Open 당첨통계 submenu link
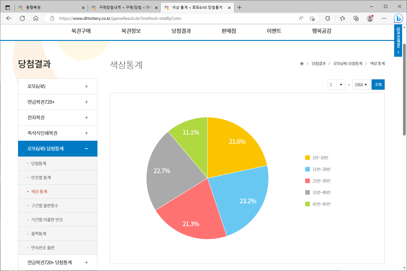Image resolution: width=407 pixels, height=271 pixels. click(38, 164)
